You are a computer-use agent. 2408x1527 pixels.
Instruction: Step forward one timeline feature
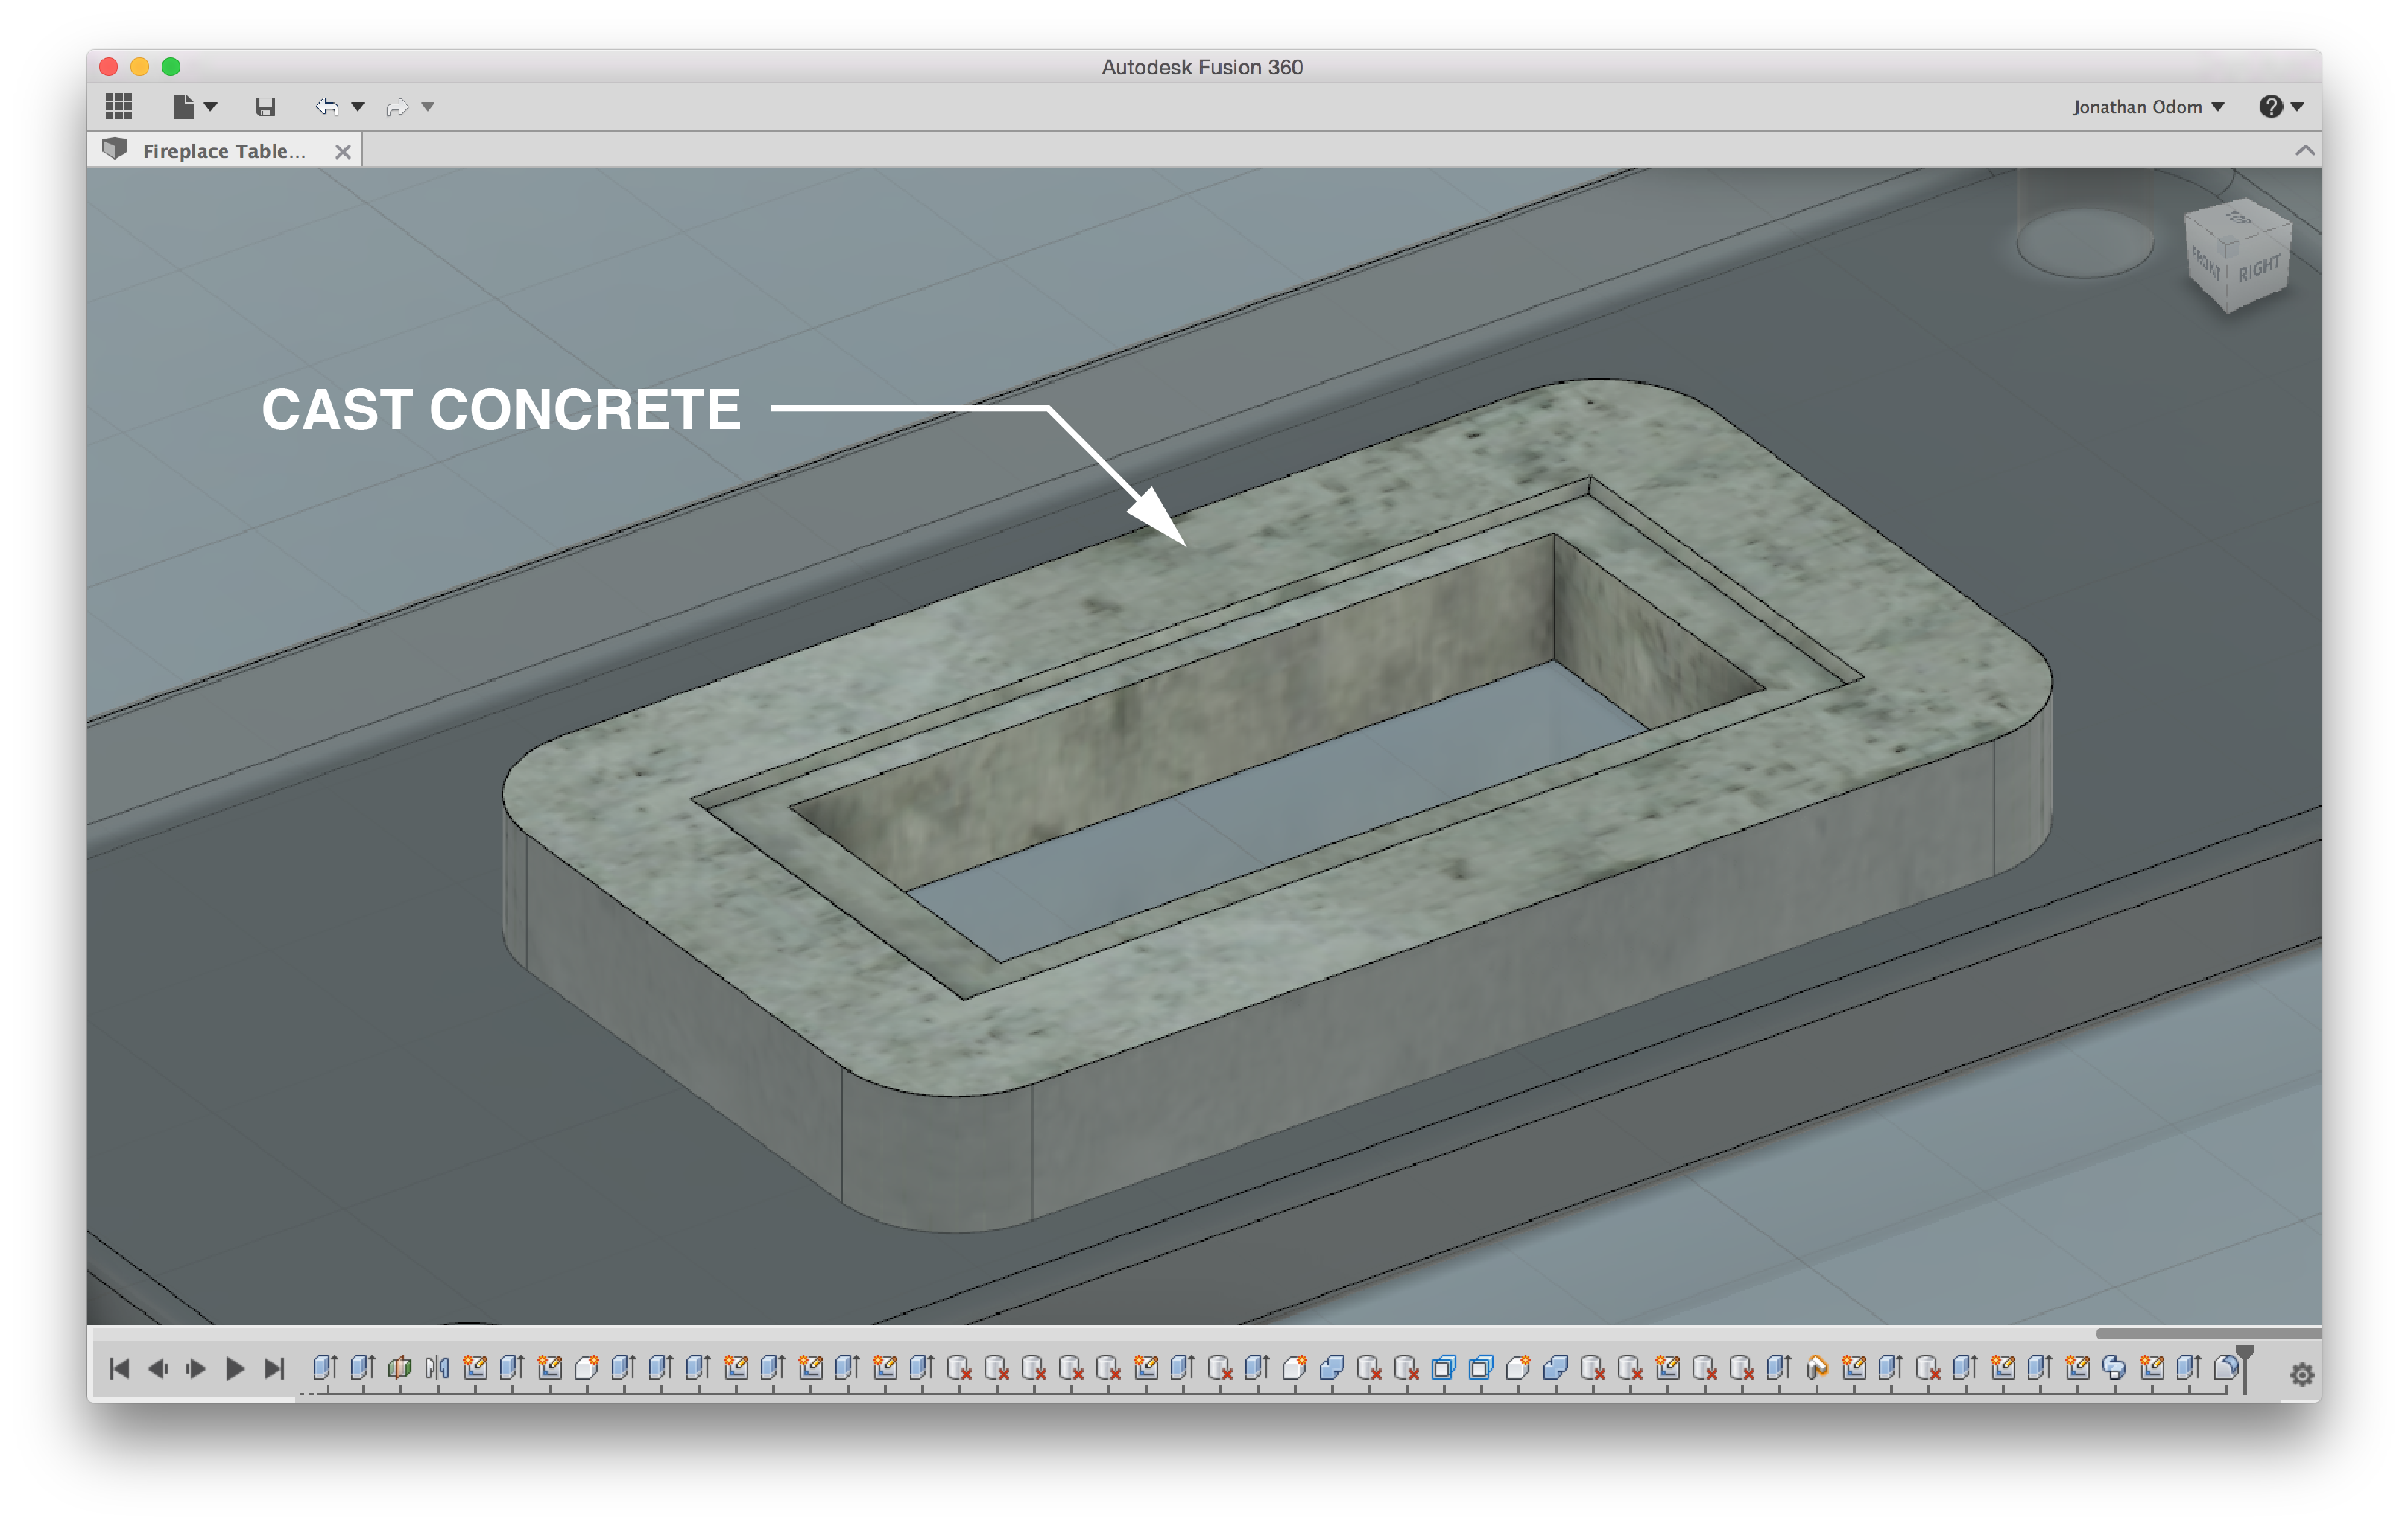(197, 1368)
